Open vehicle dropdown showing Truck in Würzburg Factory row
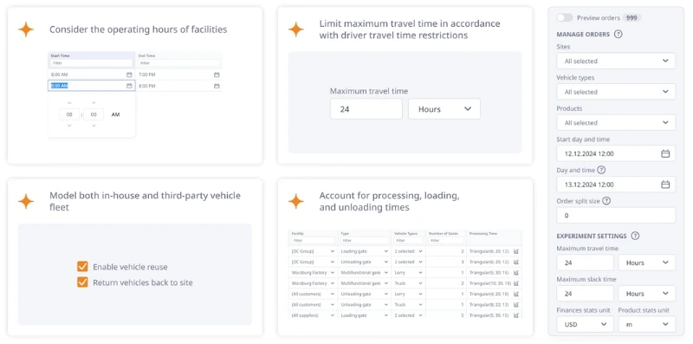Screen dimensions: 693x344 [408, 283]
